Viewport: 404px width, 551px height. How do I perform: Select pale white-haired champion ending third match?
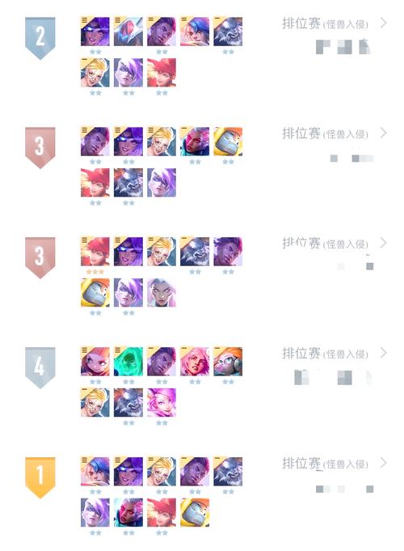(x=162, y=292)
